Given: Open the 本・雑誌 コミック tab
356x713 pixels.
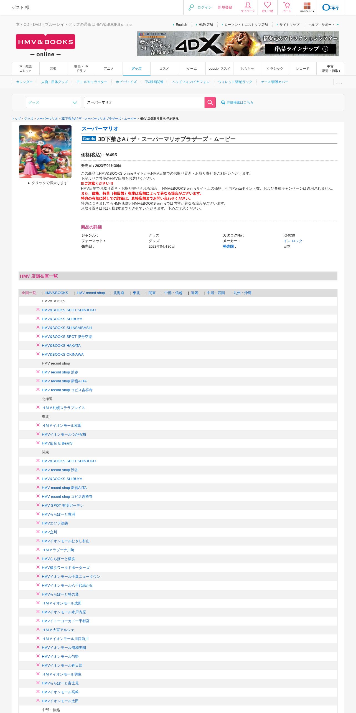Looking at the screenshot, I should (26, 69).
